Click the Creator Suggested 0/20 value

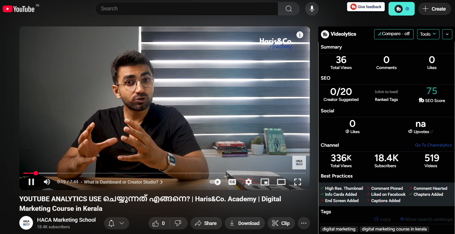341,92
